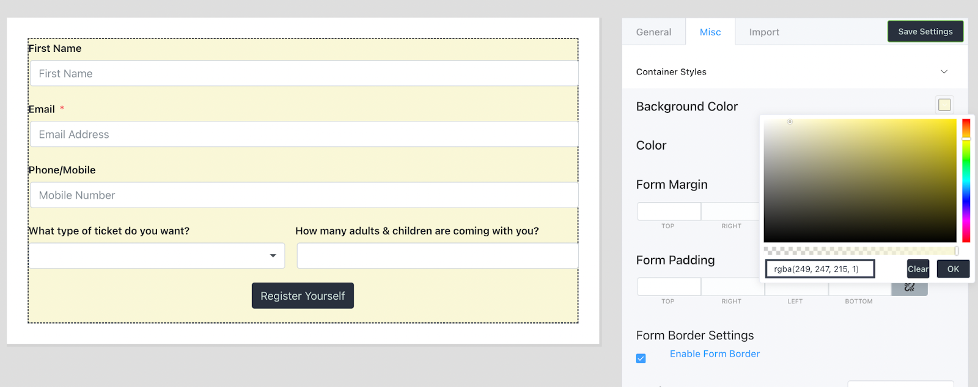Screen dimensions: 978x387
Task: Focus the Mobile Number field
Action: 304,195
